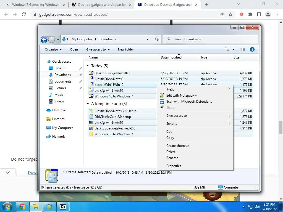The image size is (283, 212).
Task: Choose Cut from the context menu
Action: click(195, 132)
